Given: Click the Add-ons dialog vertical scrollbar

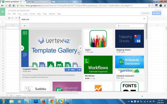Looking at the screenshot, I should (146, 31).
